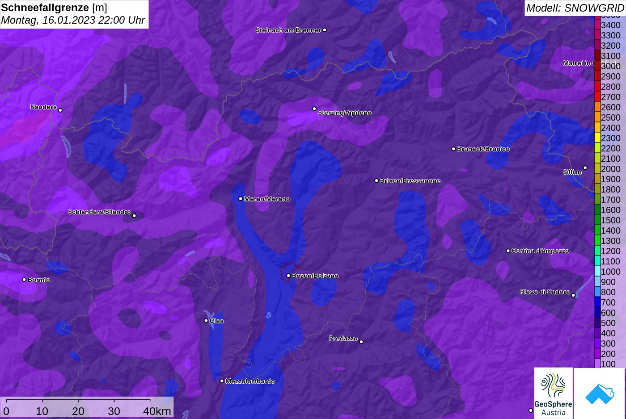Click the Modell: SNOWGRID label
The width and height of the screenshot is (626, 419).
pyautogui.click(x=575, y=8)
